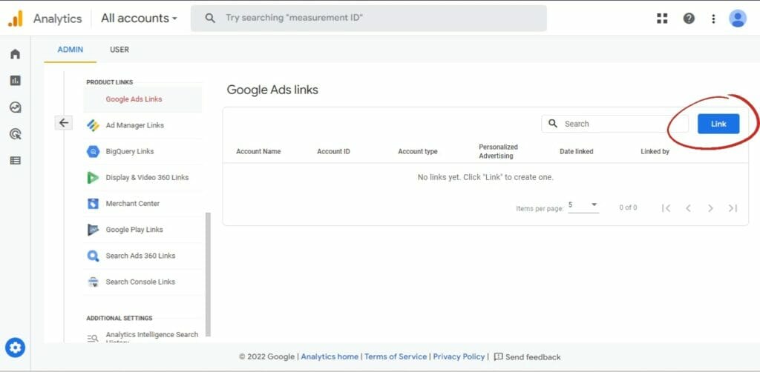The image size is (760, 372).
Task: Click the Search Console Links icon
Action: (x=93, y=282)
